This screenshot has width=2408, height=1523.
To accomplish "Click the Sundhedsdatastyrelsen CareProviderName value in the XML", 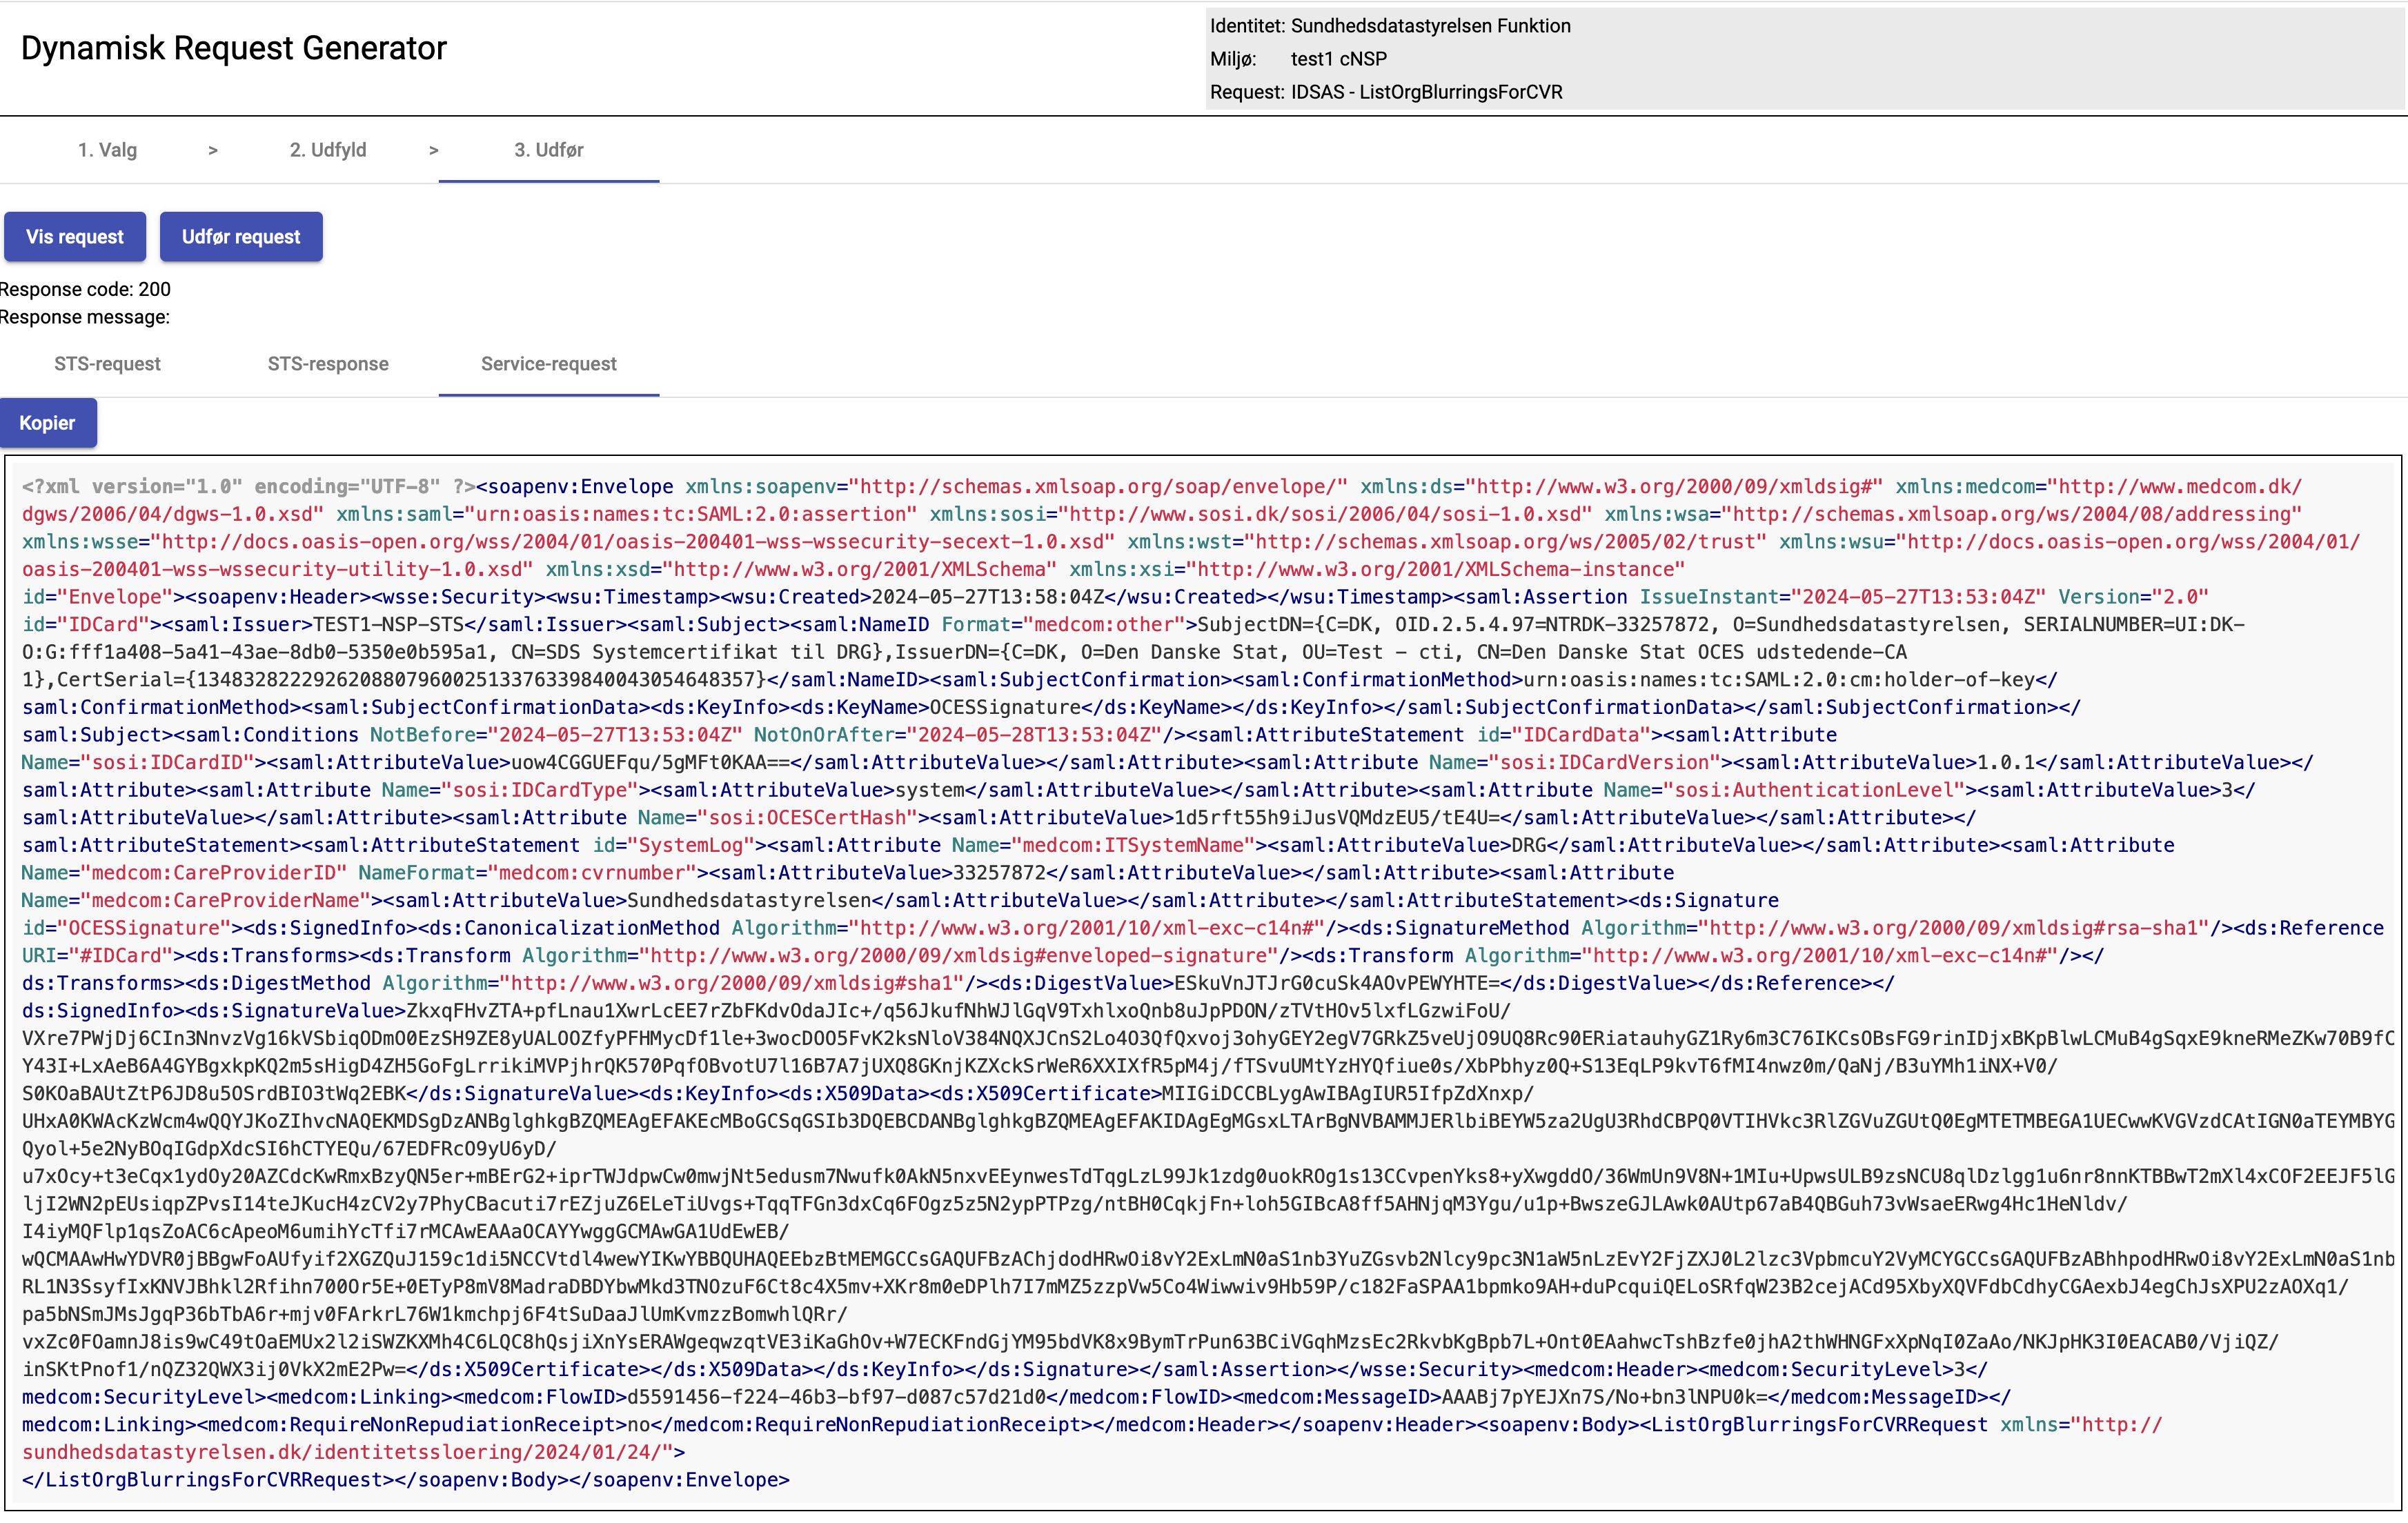I will tap(750, 901).
